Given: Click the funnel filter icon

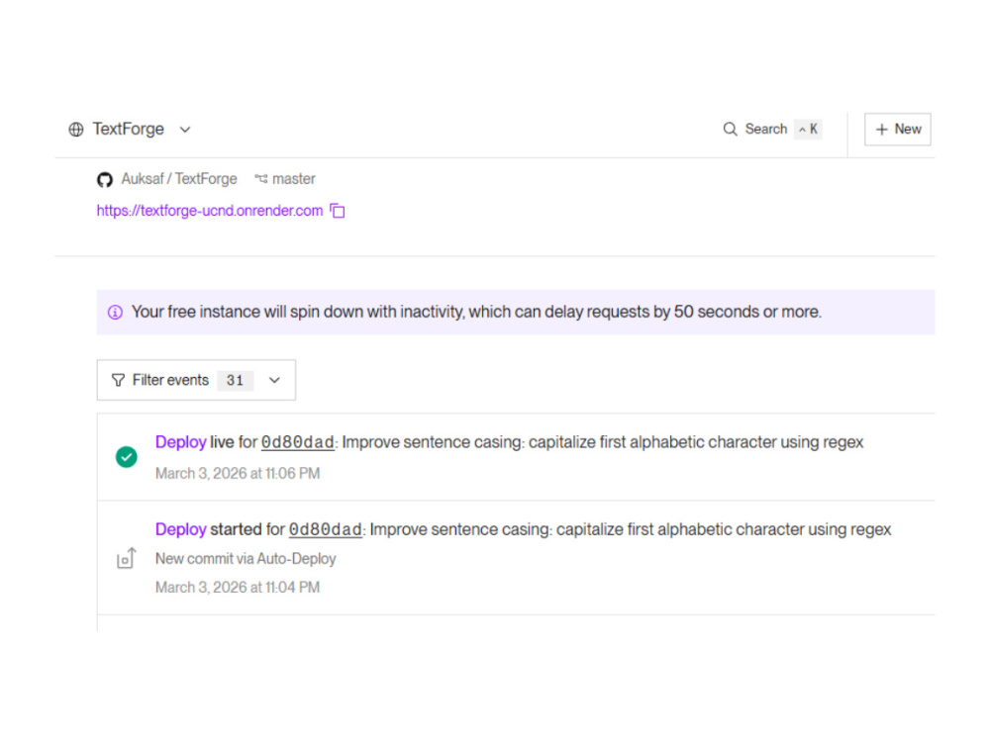Looking at the screenshot, I should (x=118, y=380).
